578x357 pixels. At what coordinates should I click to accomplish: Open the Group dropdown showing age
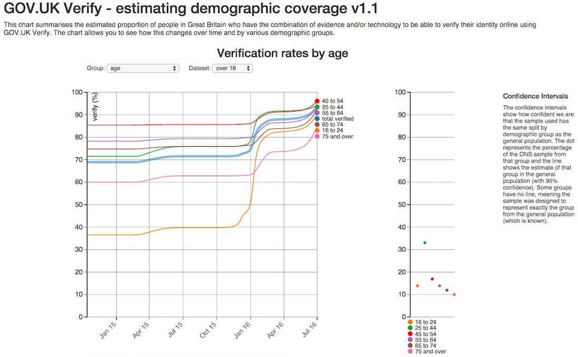point(143,68)
